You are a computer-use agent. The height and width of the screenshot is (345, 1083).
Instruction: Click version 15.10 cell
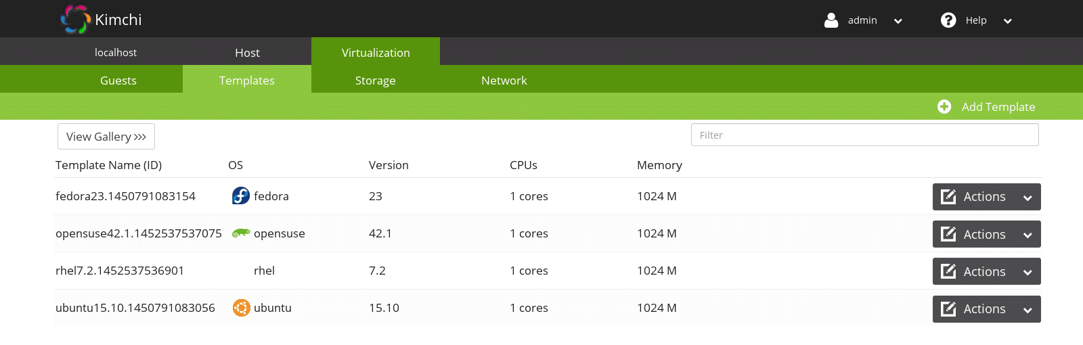384,308
